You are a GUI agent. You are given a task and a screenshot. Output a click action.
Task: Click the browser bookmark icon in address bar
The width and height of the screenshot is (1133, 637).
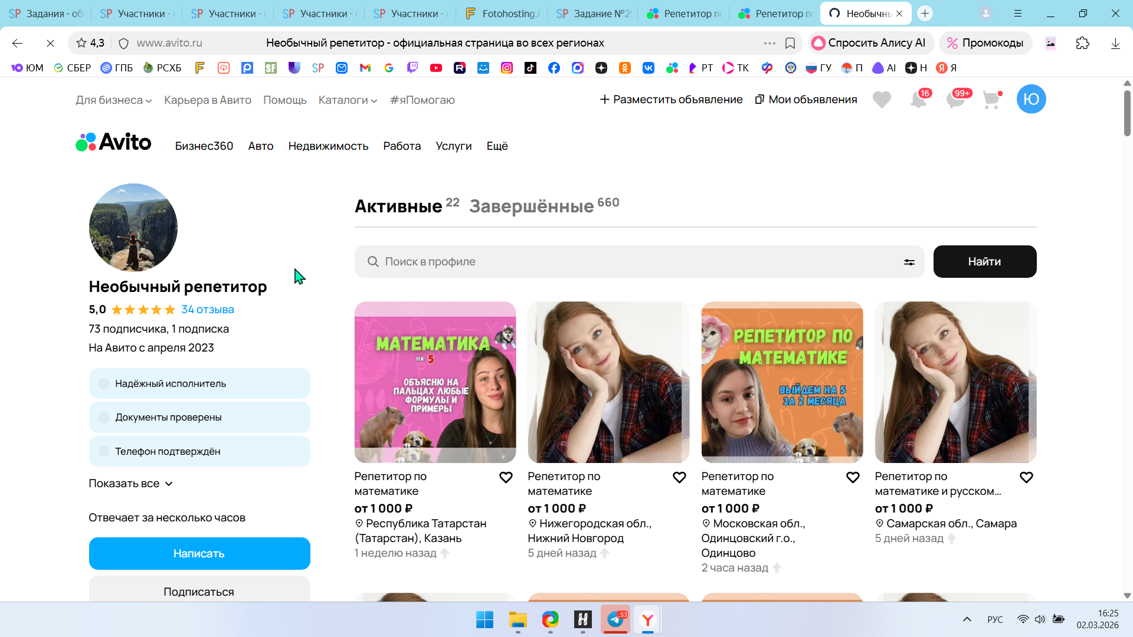(790, 43)
